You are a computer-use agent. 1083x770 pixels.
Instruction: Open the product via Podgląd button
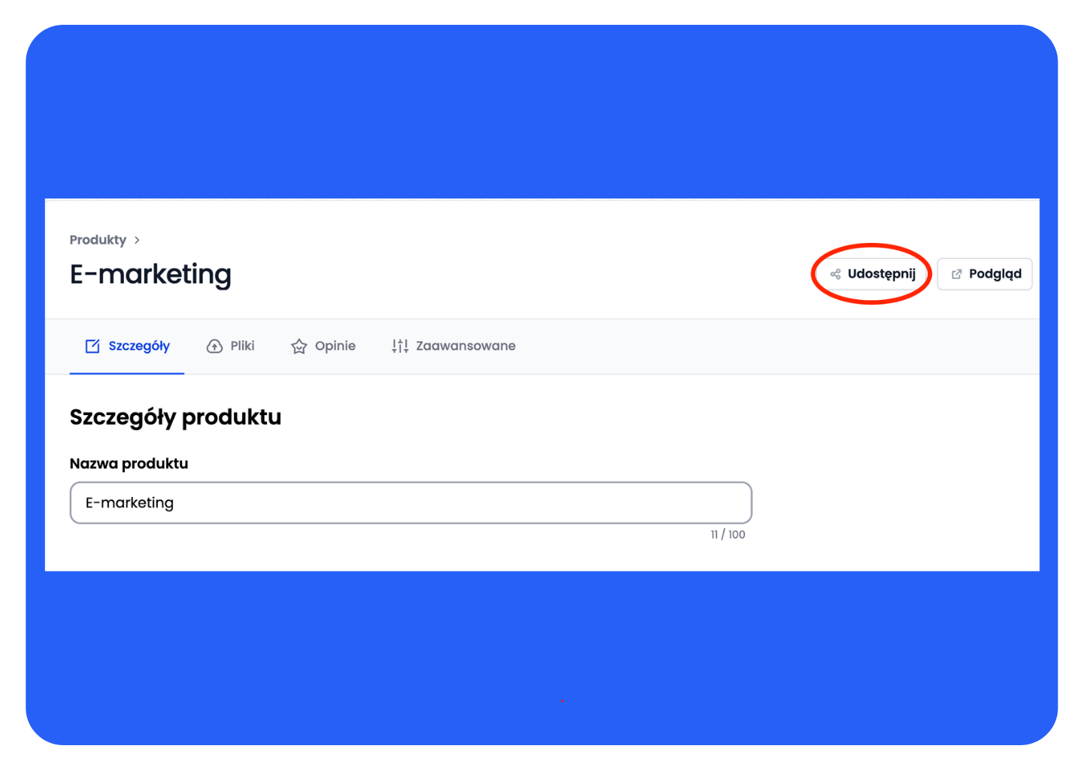click(x=984, y=274)
